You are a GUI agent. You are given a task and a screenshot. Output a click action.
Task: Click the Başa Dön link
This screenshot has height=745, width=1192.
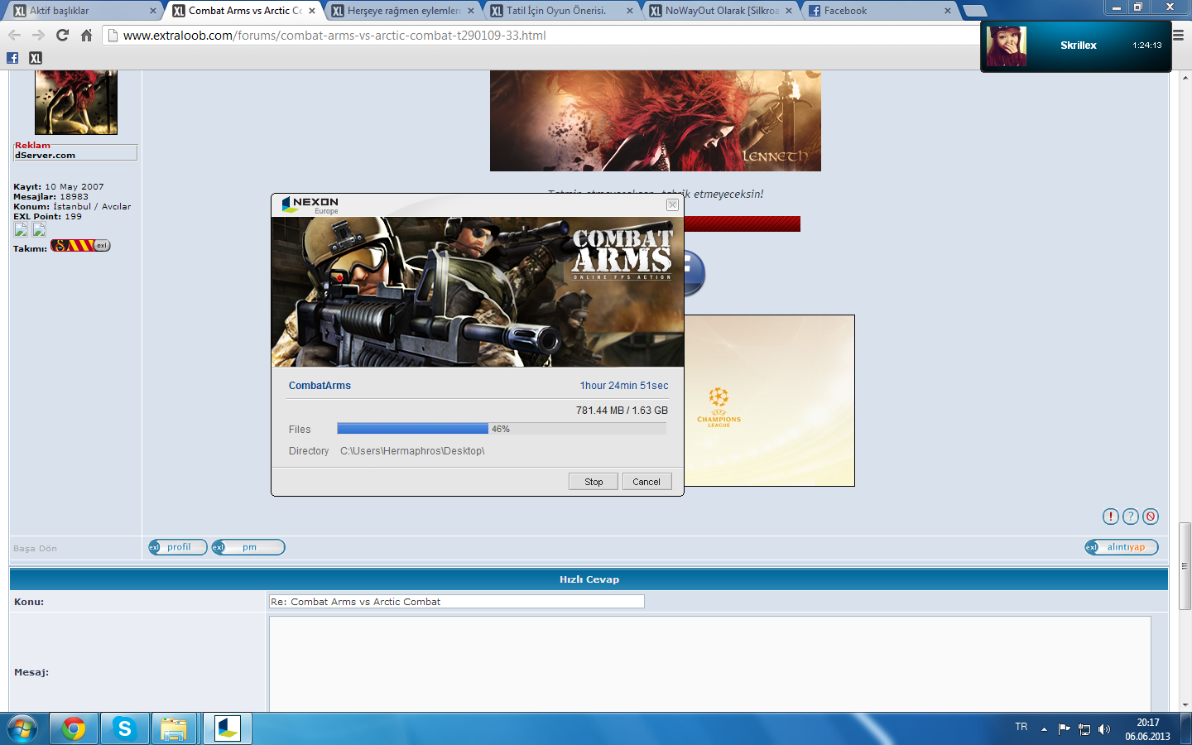tap(35, 549)
